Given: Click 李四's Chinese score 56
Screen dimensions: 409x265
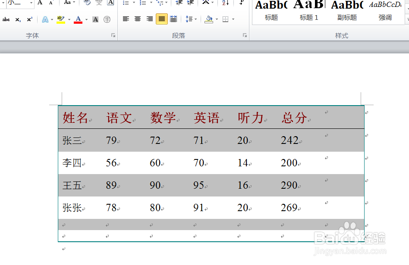Looking at the screenshot, I should point(111,163).
